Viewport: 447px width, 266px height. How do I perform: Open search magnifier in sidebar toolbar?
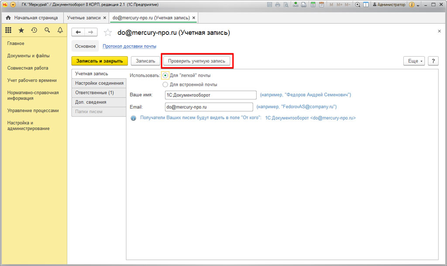click(x=47, y=30)
